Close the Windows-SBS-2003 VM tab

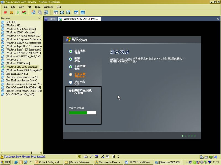point(218,18)
